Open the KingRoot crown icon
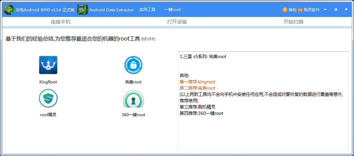 48,65
